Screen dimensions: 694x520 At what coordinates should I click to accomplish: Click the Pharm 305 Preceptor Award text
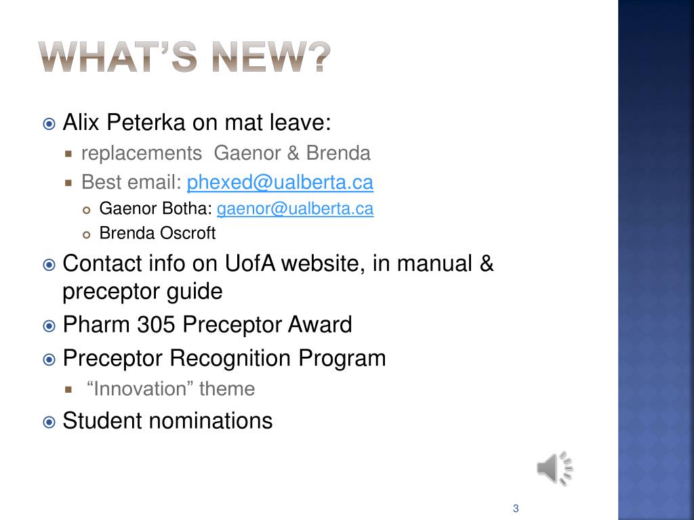207,324
